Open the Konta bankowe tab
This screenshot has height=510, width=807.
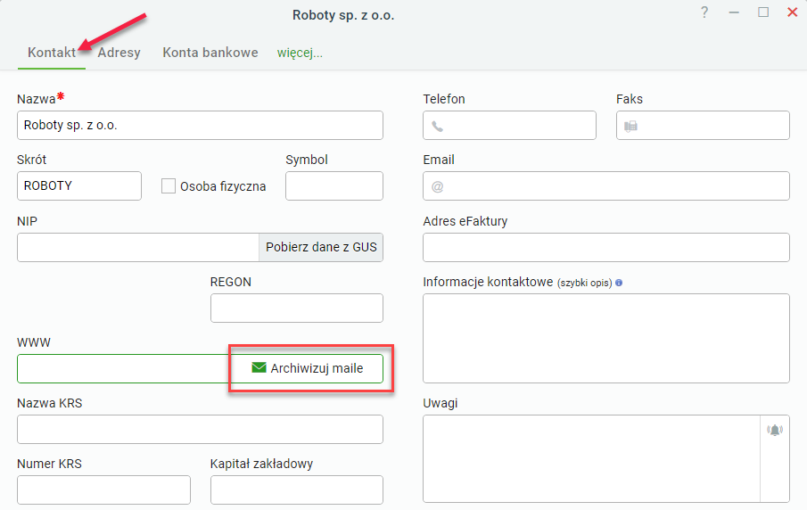tap(210, 53)
